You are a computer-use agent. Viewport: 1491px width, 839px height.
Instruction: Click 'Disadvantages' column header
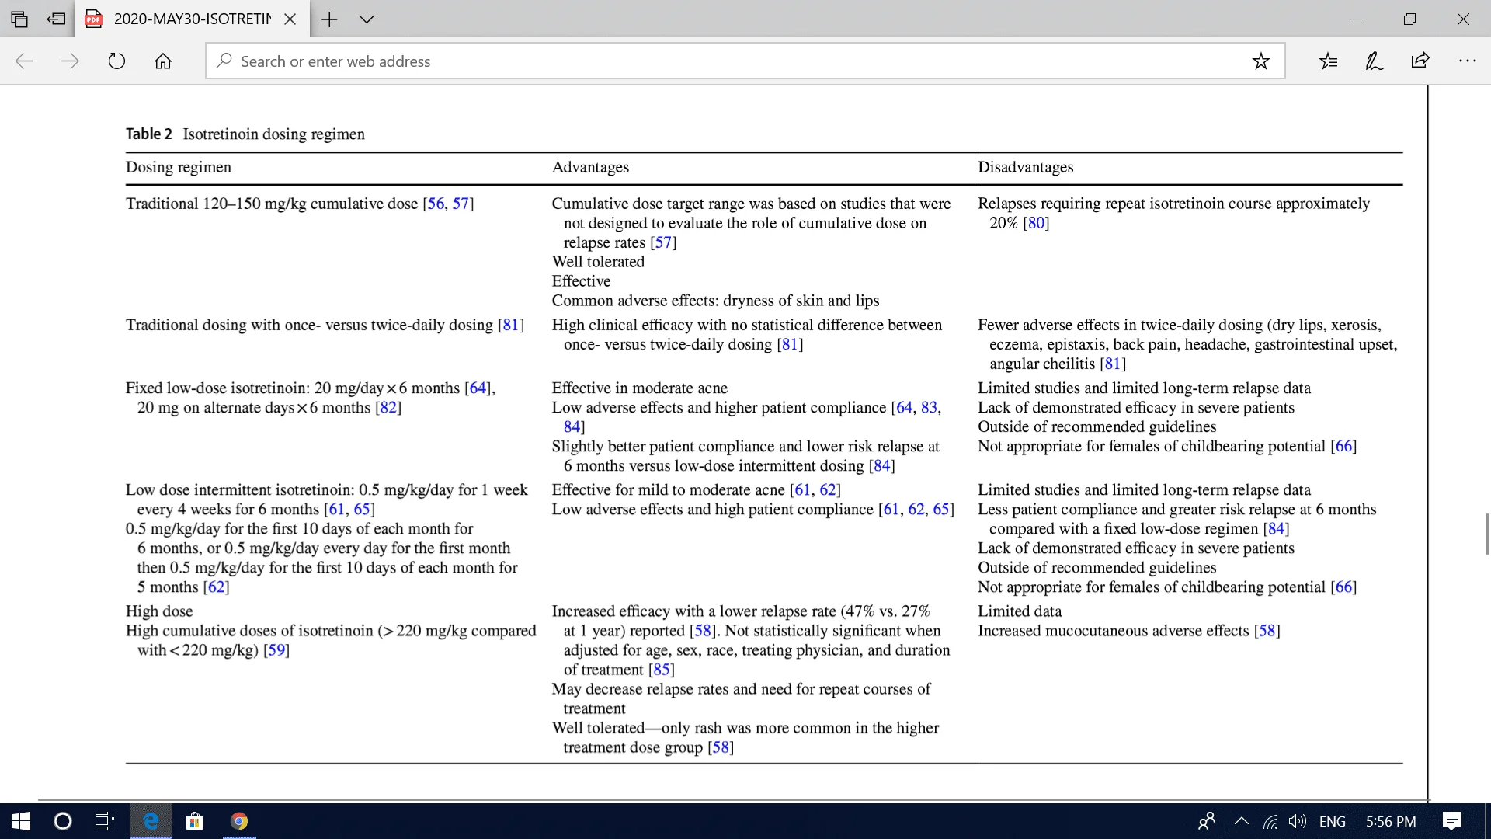point(1025,168)
